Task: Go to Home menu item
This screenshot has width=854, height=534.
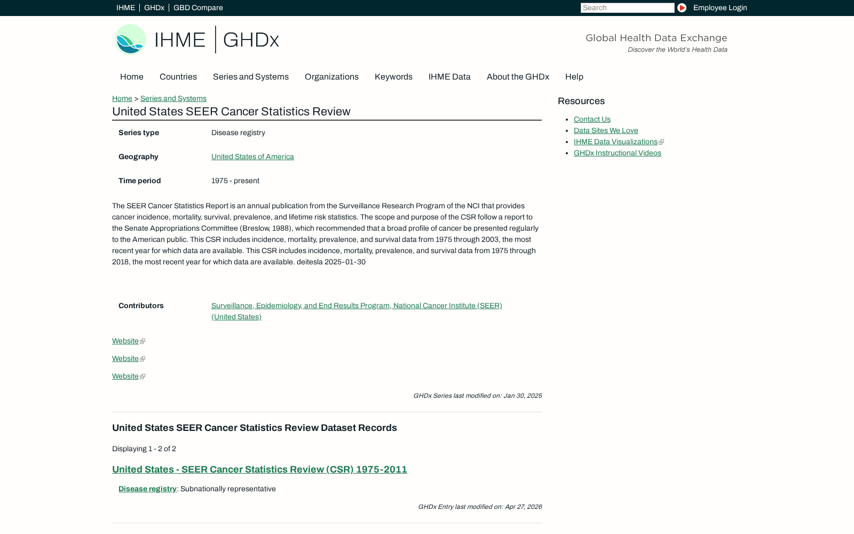Action: (x=132, y=77)
